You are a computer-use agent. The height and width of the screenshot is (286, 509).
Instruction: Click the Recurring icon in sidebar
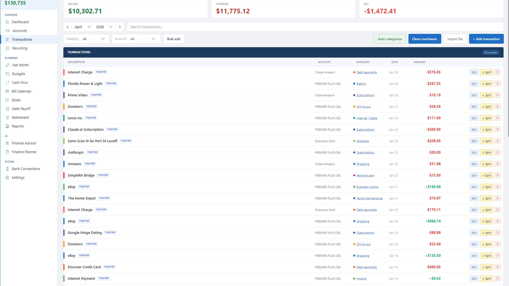[x=7, y=48]
